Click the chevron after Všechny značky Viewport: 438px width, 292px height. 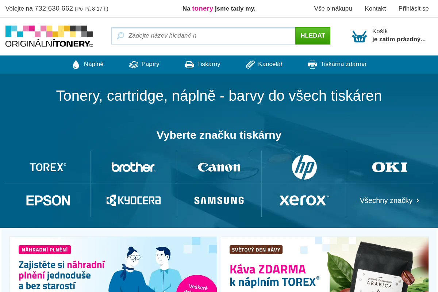pyautogui.click(x=418, y=200)
